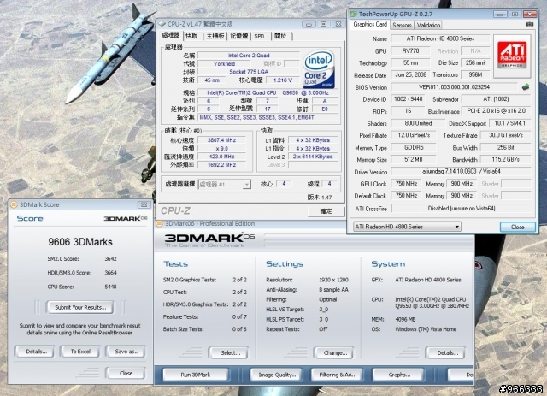This screenshot has height=396, width=547.
Task: Select the Graphics Card tab in GPU-Z
Action: click(x=370, y=24)
